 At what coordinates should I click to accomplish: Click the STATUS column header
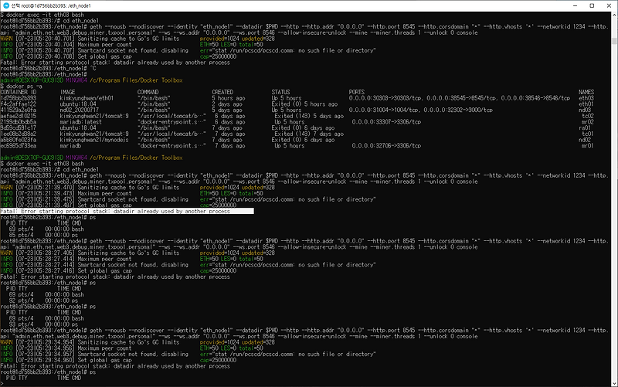coord(280,92)
